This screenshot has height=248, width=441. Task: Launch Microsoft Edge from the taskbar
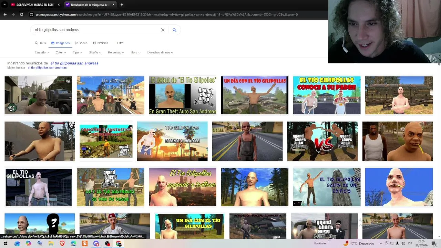pyautogui.click(x=73, y=244)
